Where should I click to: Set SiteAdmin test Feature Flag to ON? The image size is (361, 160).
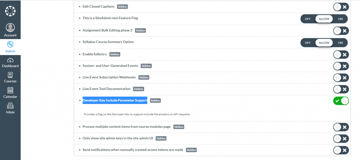[x=340, y=19]
